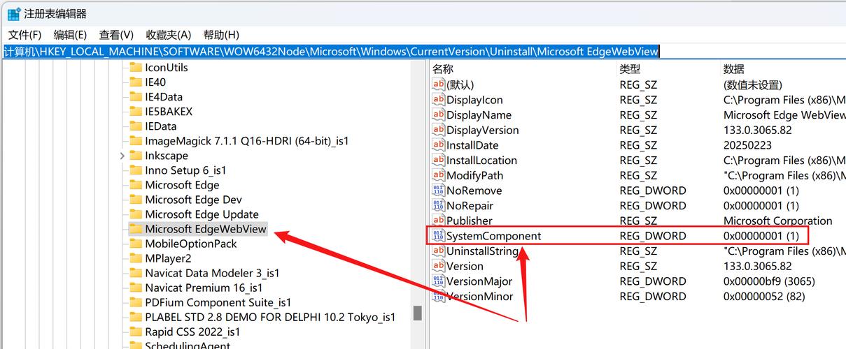The width and height of the screenshot is (846, 349).
Task: Click the Inno Setup 6_is1 folder icon
Action: [x=136, y=170]
